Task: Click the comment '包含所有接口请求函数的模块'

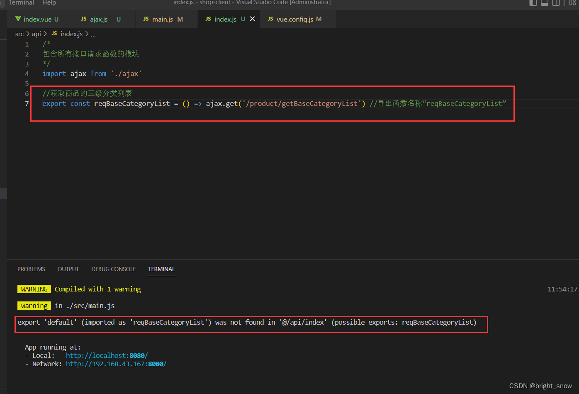Action: point(91,54)
